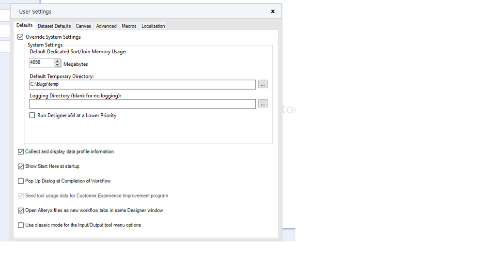Go to the Localization tab
The image size is (484, 272).
[x=153, y=26]
